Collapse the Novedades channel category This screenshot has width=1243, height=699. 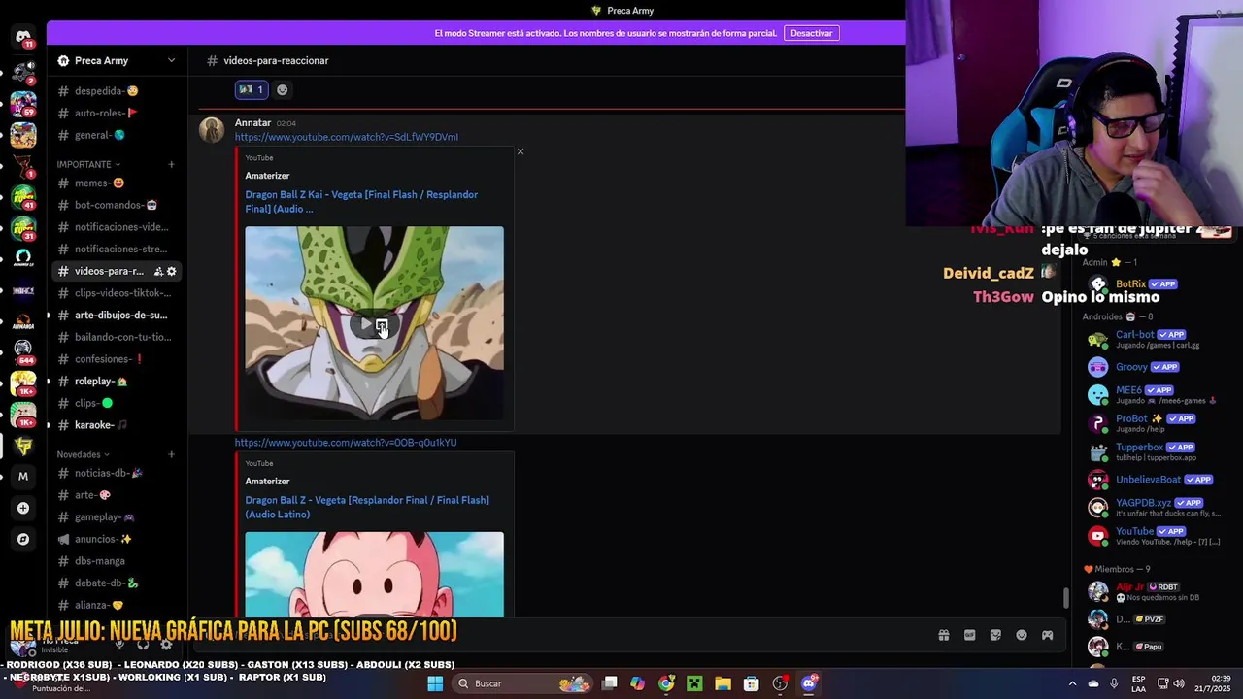pos(83,454)
